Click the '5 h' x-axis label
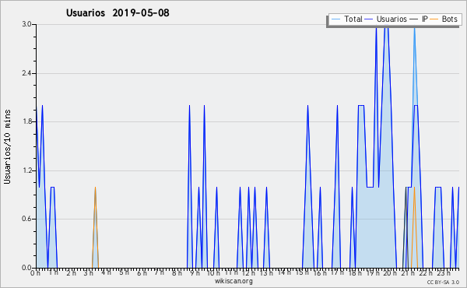This screenshot has height=288, width=467. point(125,272)
